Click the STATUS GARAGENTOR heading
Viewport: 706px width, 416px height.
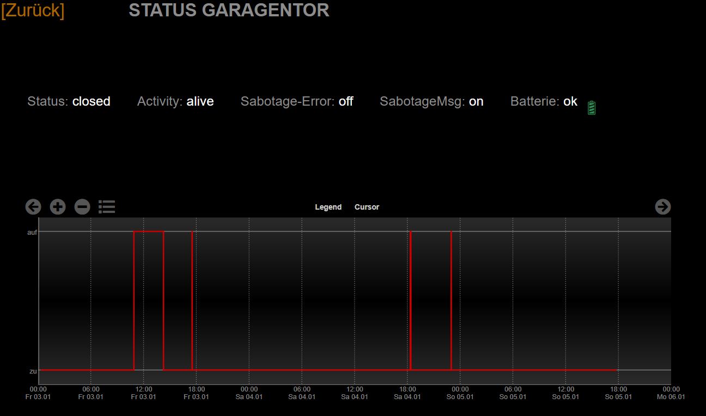coord(229,10)
